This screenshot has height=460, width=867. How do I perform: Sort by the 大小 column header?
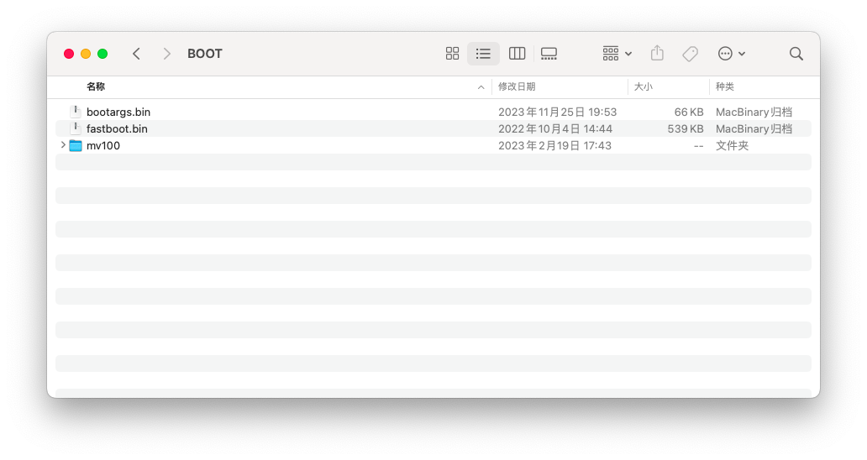coord(643,86)
